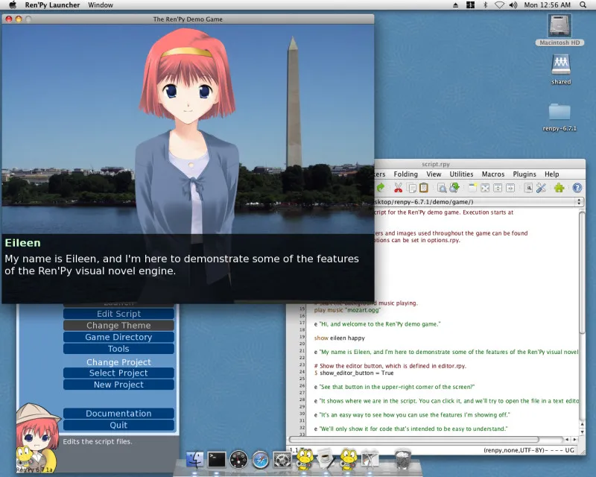Image resolution: width=596 pixels, height=477 pixels.
Task: Open the Trash in the Dock
Action: coord(403,458)
